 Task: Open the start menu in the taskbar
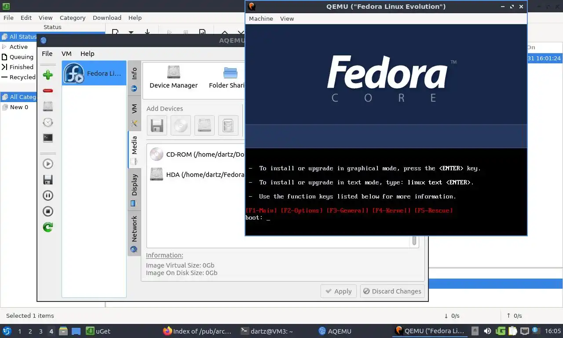point(7,331)
